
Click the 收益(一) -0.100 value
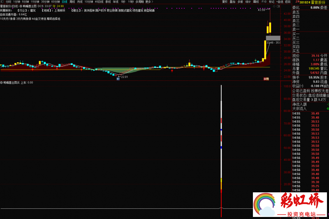pyautogui.click(x=315, y=86)
